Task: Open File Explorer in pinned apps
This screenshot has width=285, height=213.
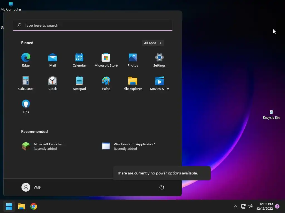Action: 133,83
